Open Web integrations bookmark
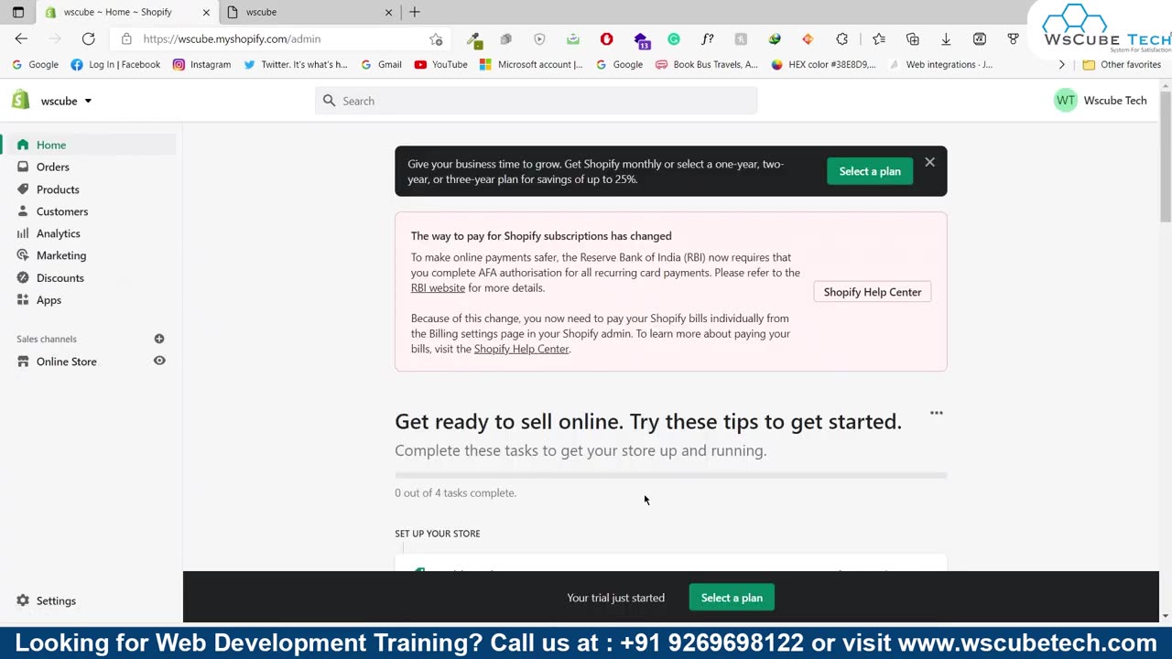The width and height of the screenshot is (1172, 659). (940, 65)
